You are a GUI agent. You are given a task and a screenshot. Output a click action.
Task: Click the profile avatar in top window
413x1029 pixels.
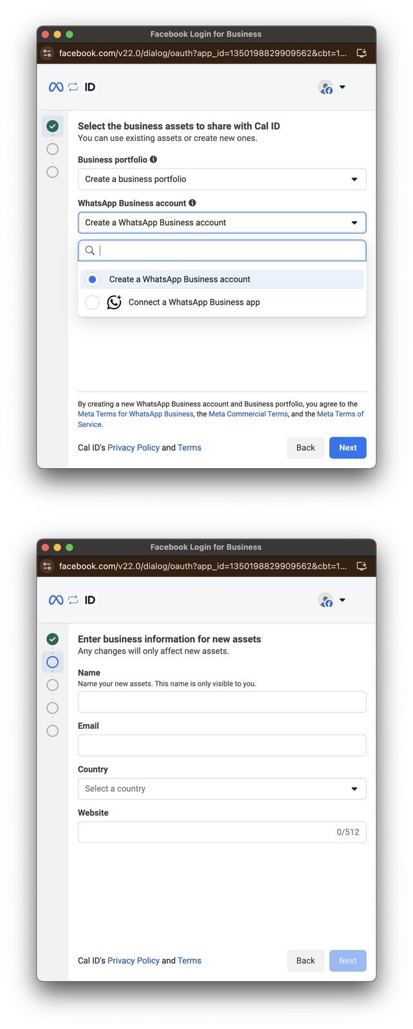pyautogui.click(x=326, y=87)
